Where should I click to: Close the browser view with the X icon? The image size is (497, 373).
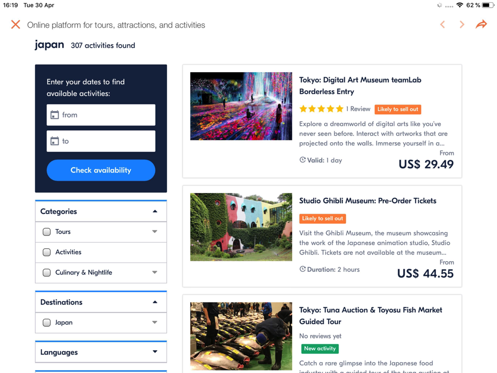15,24
